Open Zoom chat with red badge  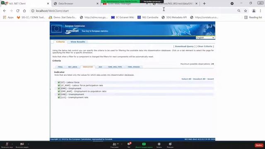[129, 144]
